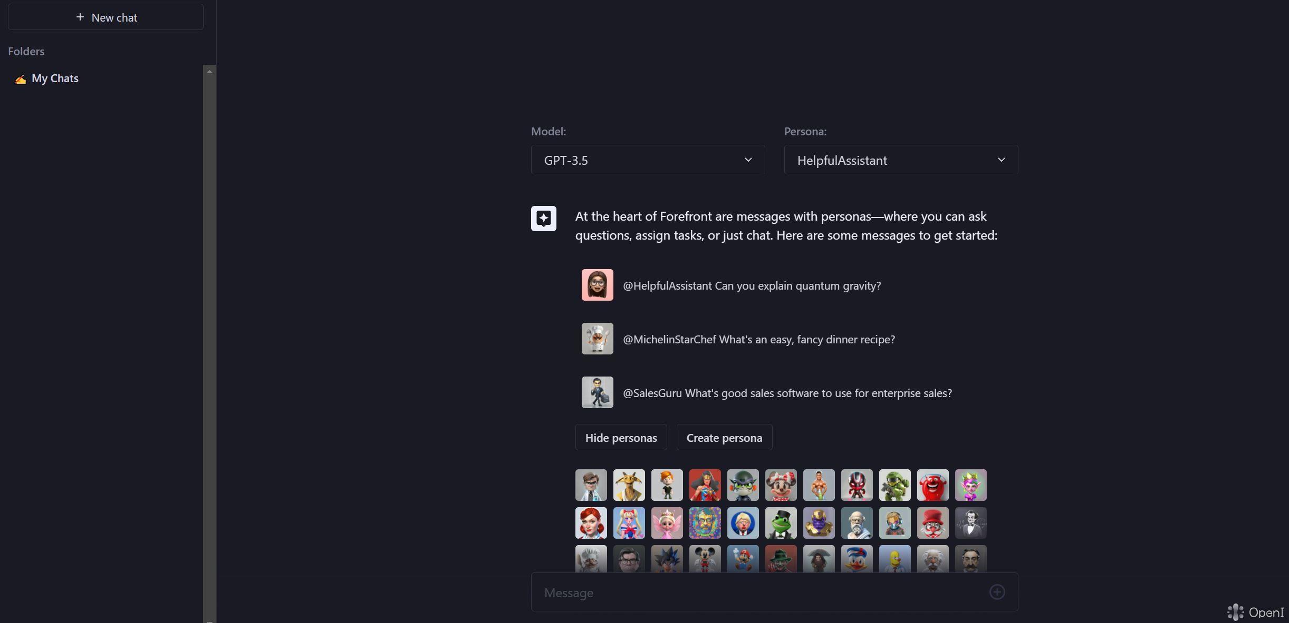Screen dimensions: 1289x623
Task: Open the My Chats folder
Action: [x=55, y=78]
